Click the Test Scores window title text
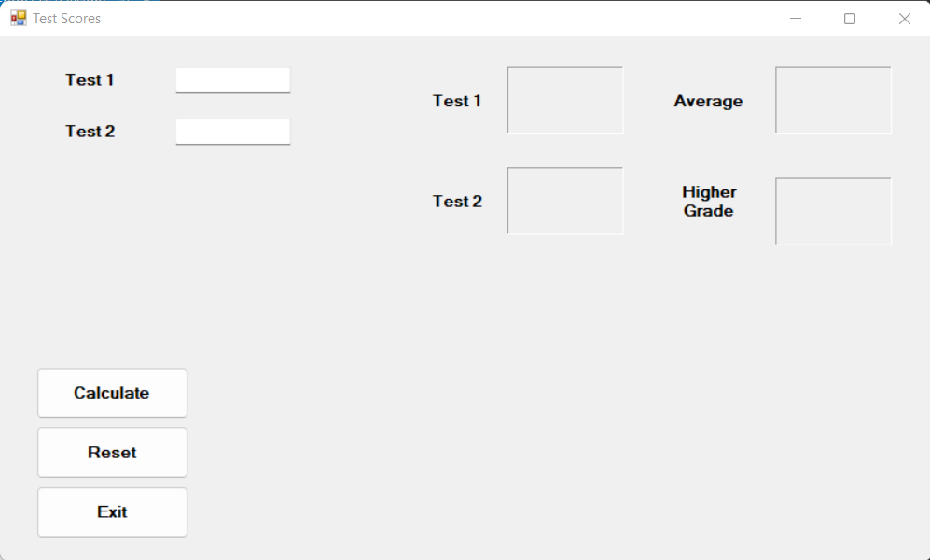930x560 pixels. tap(67, 19)
